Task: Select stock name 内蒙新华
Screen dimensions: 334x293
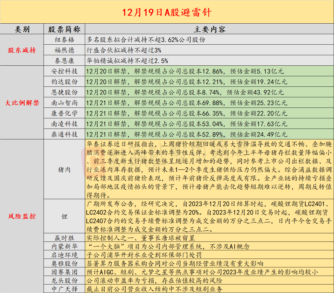Action: point(64,246)
